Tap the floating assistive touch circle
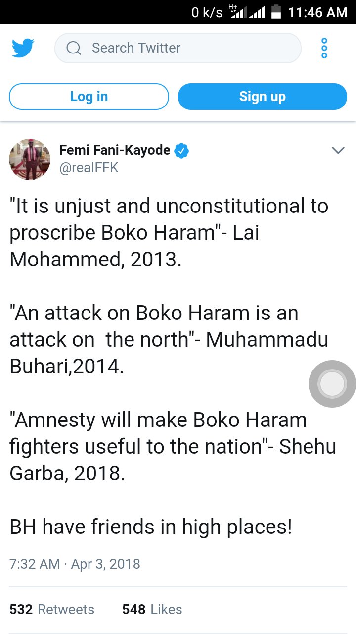This screenshot has width=356, height=634. pos(332,384)
